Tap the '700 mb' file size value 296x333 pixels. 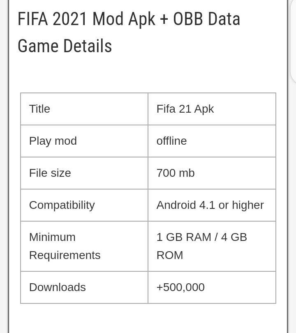point(175,173)
